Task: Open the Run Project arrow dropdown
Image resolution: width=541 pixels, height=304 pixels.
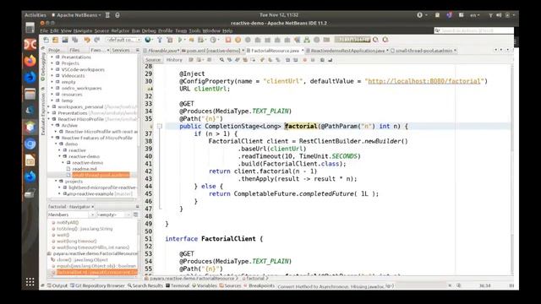Action: tap(185, 40)
